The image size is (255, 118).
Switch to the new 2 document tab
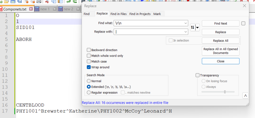(68, 9)
